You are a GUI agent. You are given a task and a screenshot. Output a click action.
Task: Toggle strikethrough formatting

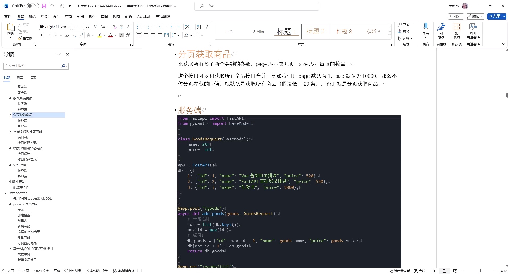point(67,35)
